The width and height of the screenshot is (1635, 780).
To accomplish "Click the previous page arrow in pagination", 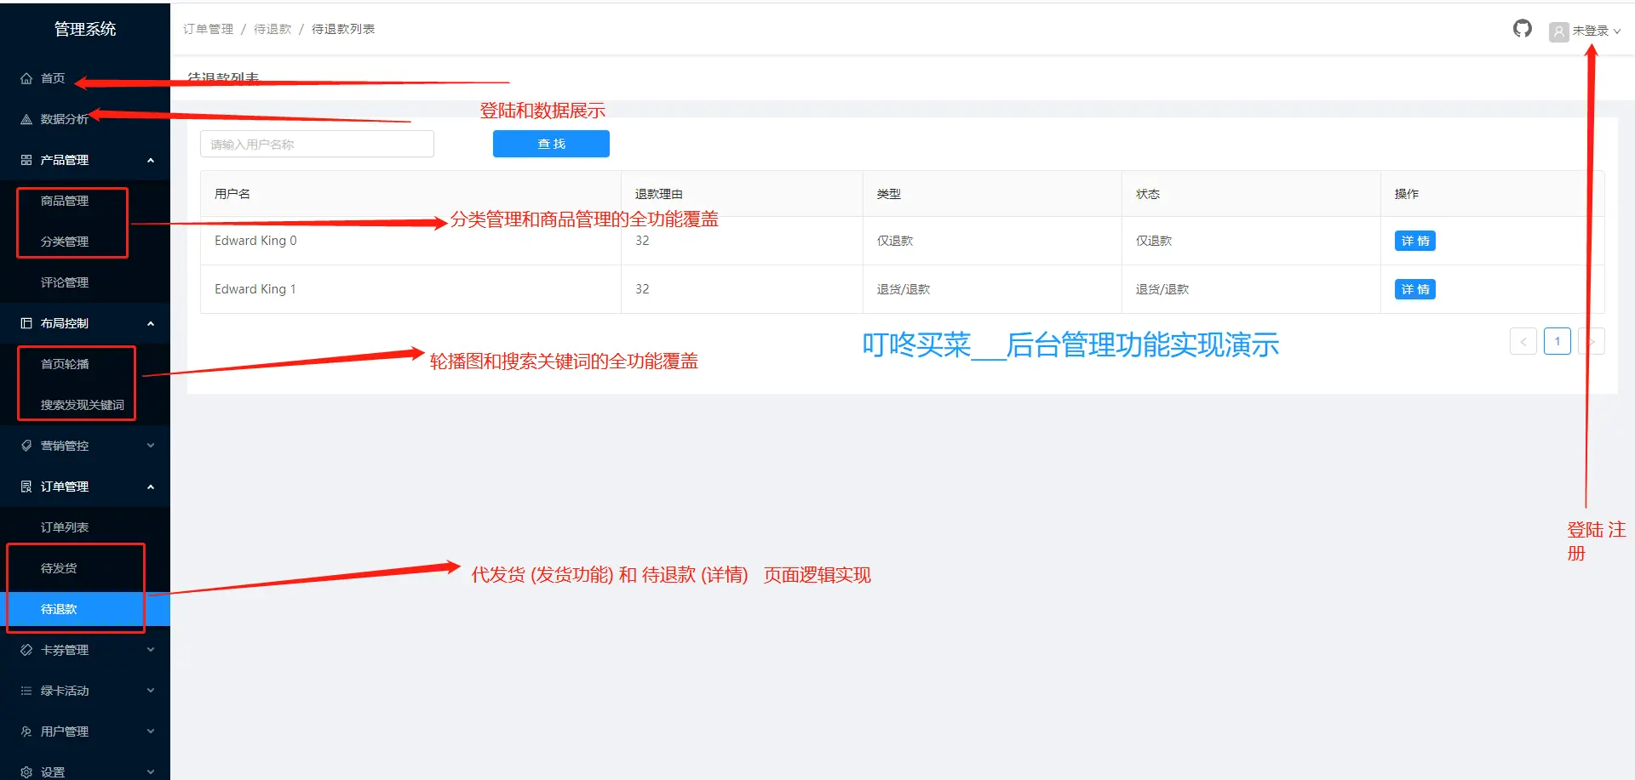I will tap(1523, 341).
